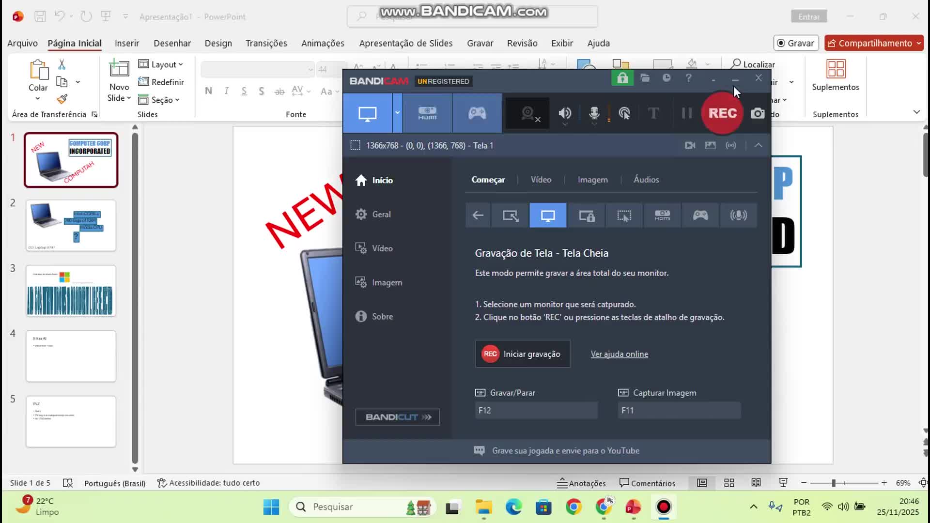930x523 pixels.
Task: Choose the audio-only recording mode icon
Action: [x=738, y=215]
